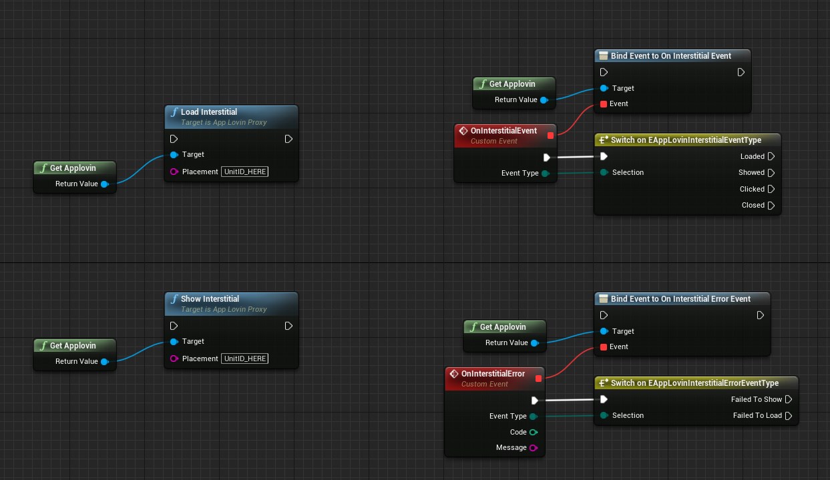
Task: Click the red delegate pin on OnInterstitialError
Action: tap(538, 379)
